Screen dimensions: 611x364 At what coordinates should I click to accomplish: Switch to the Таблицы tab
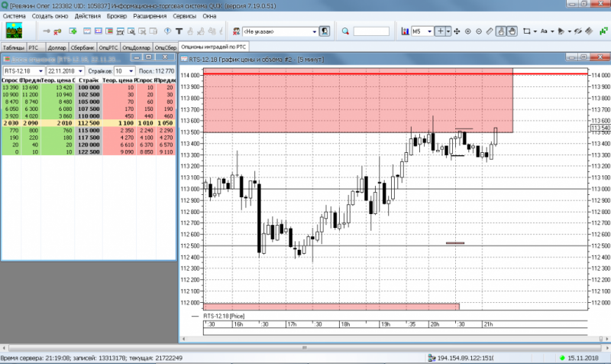[13, 47]
